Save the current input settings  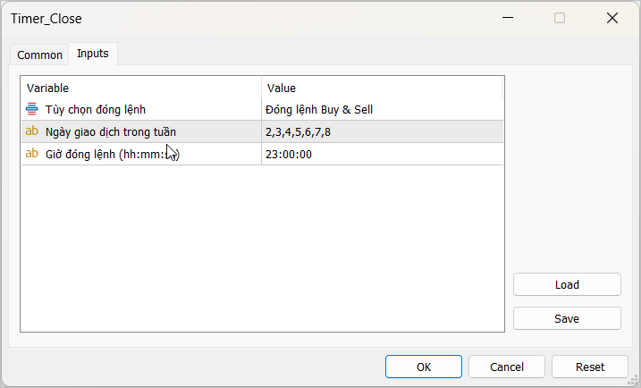point(567,318)
